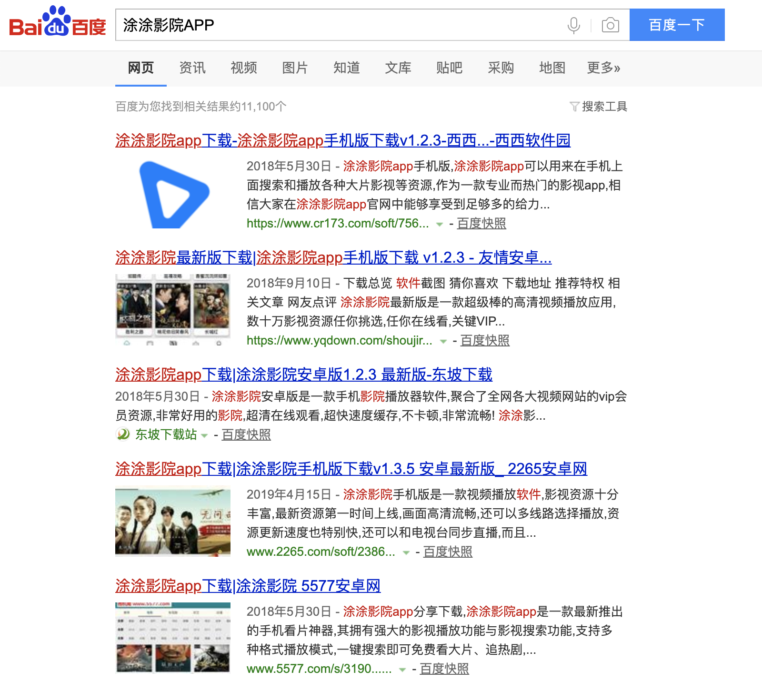Expand the dropdown arrow after www.5577.com URL
This screenshot has width=762, height=690.
(x=402, y=670)
